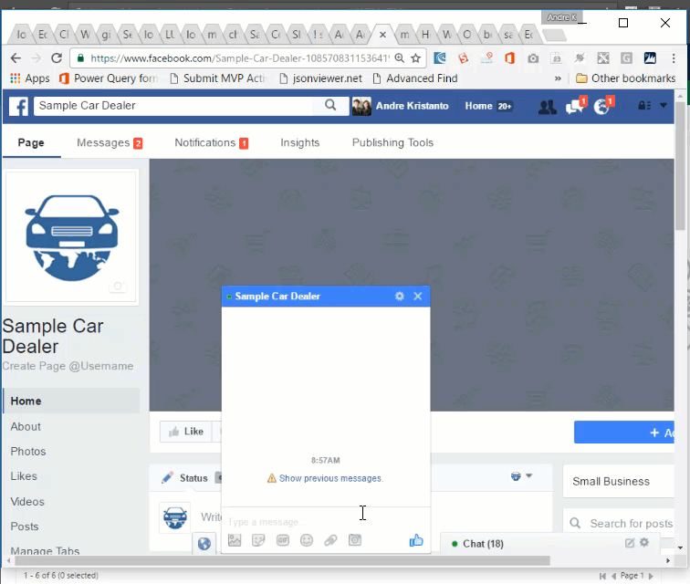Expand the hidden bookmarks overflow chevron
Viewport: 690px width, 584px height.
[558, 78]
